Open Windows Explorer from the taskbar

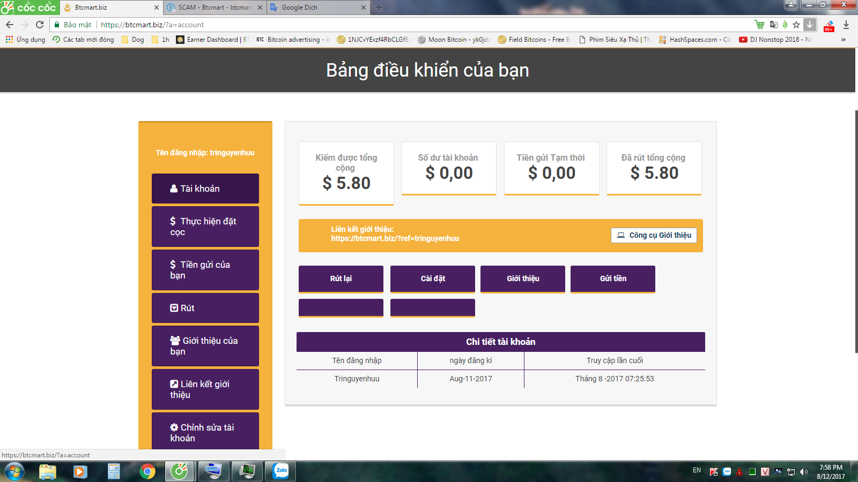tap(48, 471)
